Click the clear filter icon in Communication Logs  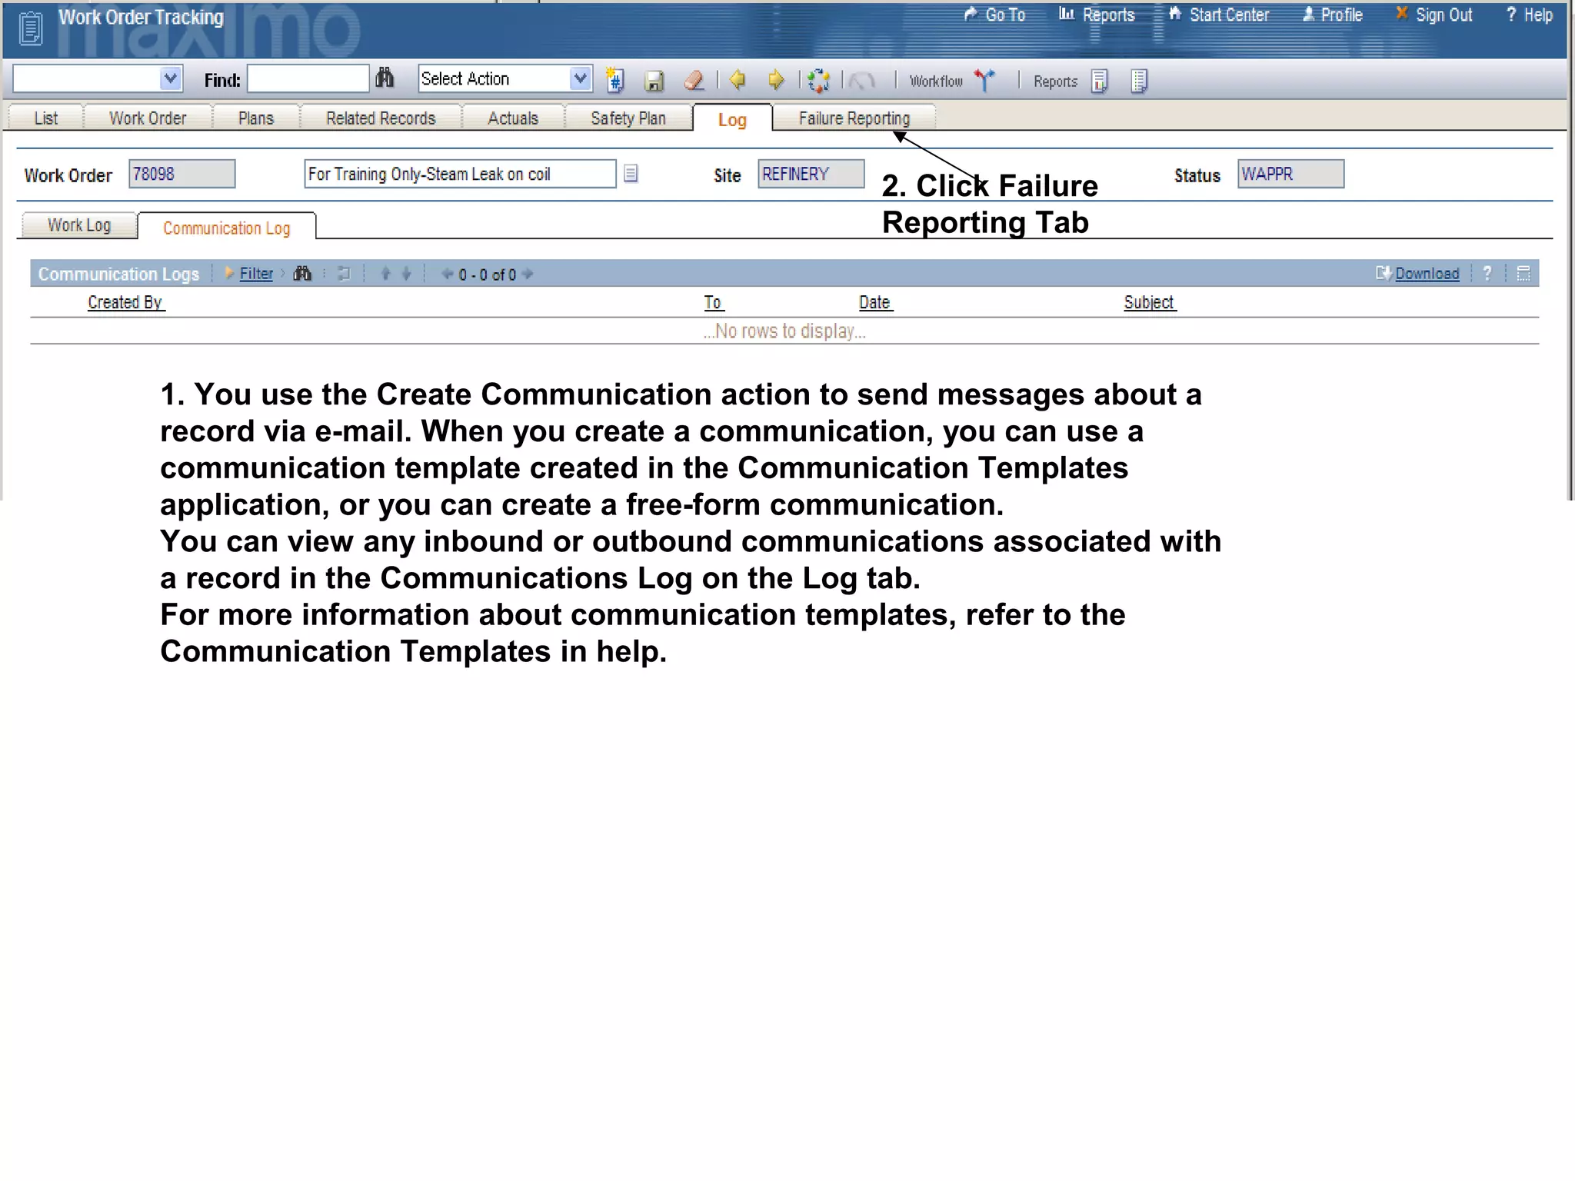coord(344,274)
